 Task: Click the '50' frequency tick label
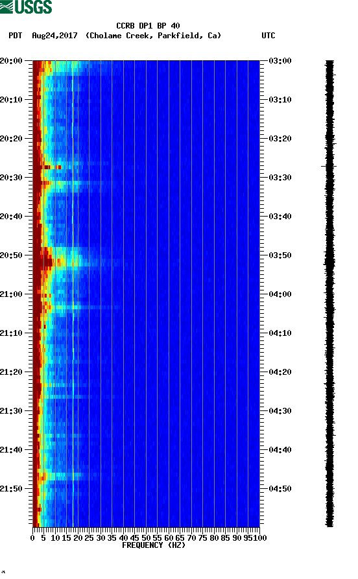click(146, 538)
